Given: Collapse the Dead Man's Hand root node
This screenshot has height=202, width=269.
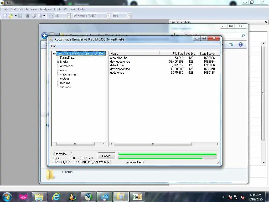Looking at the screenshot, I should (54, 53).
